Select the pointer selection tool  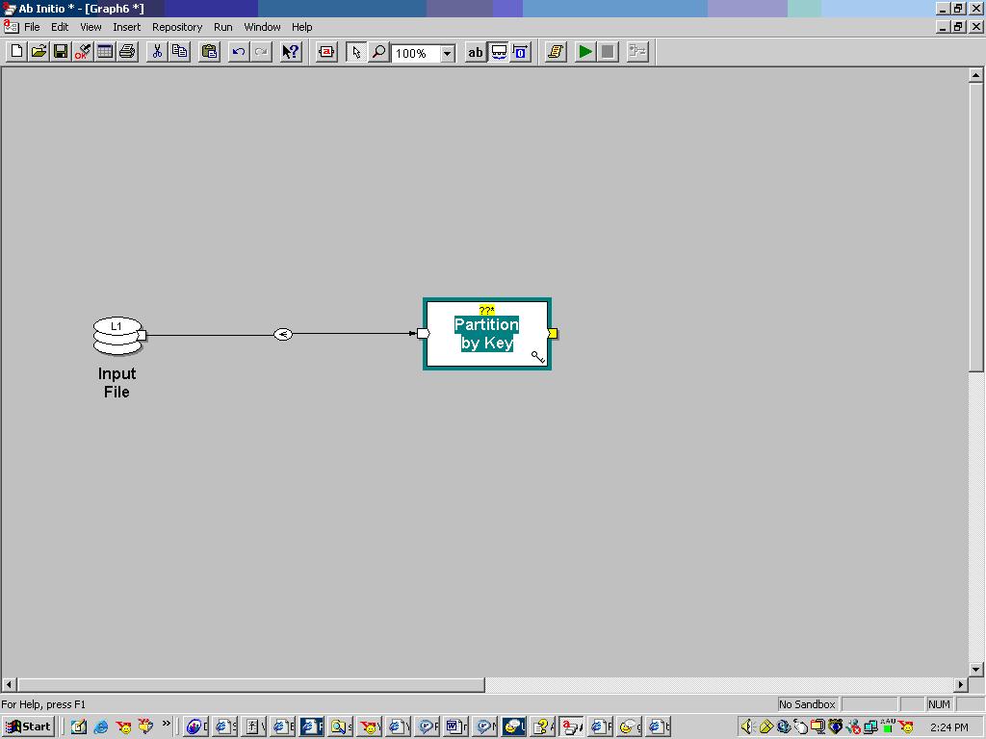click(357, 52)
